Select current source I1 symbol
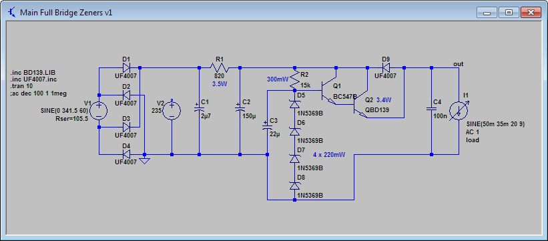Screen dimensions: 548x241 coord(458,111)
